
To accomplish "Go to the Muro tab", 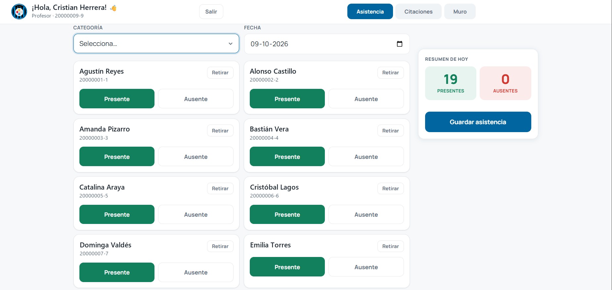I will click(460, 12).
